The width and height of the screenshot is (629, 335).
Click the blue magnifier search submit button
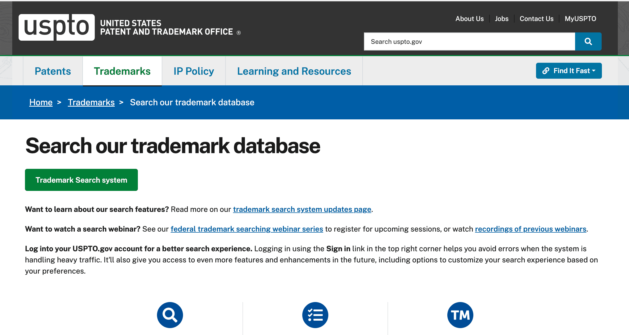[x=588, y=41]
